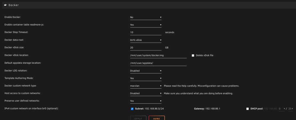Open the Docker data-root dropdown
Screen dimensions: 296x120
point(146,40)
